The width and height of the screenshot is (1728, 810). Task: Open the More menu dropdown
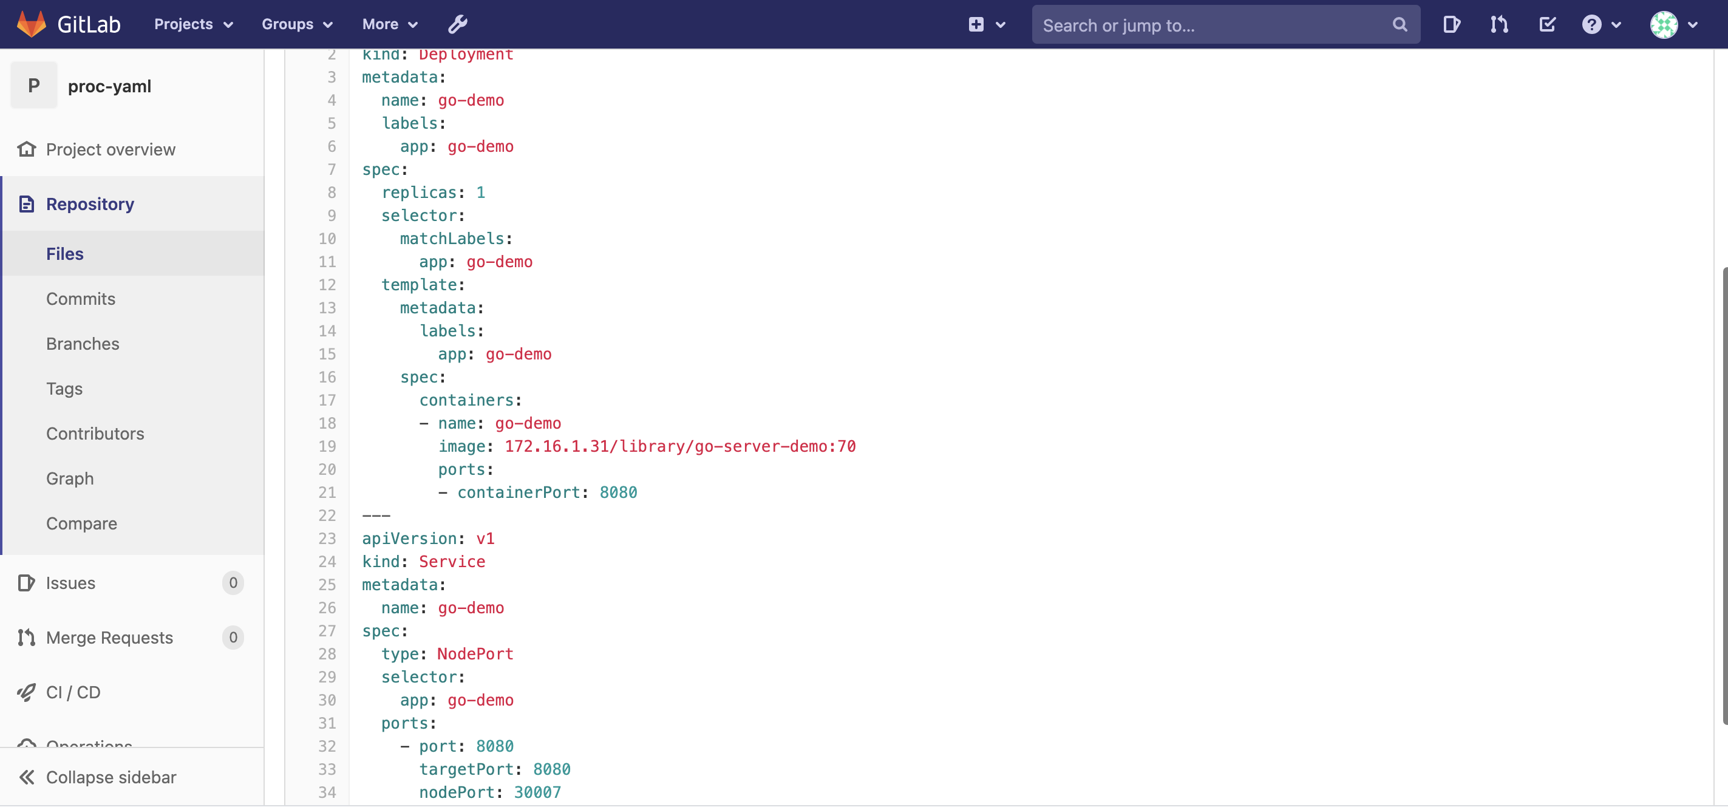click(390, 24)
